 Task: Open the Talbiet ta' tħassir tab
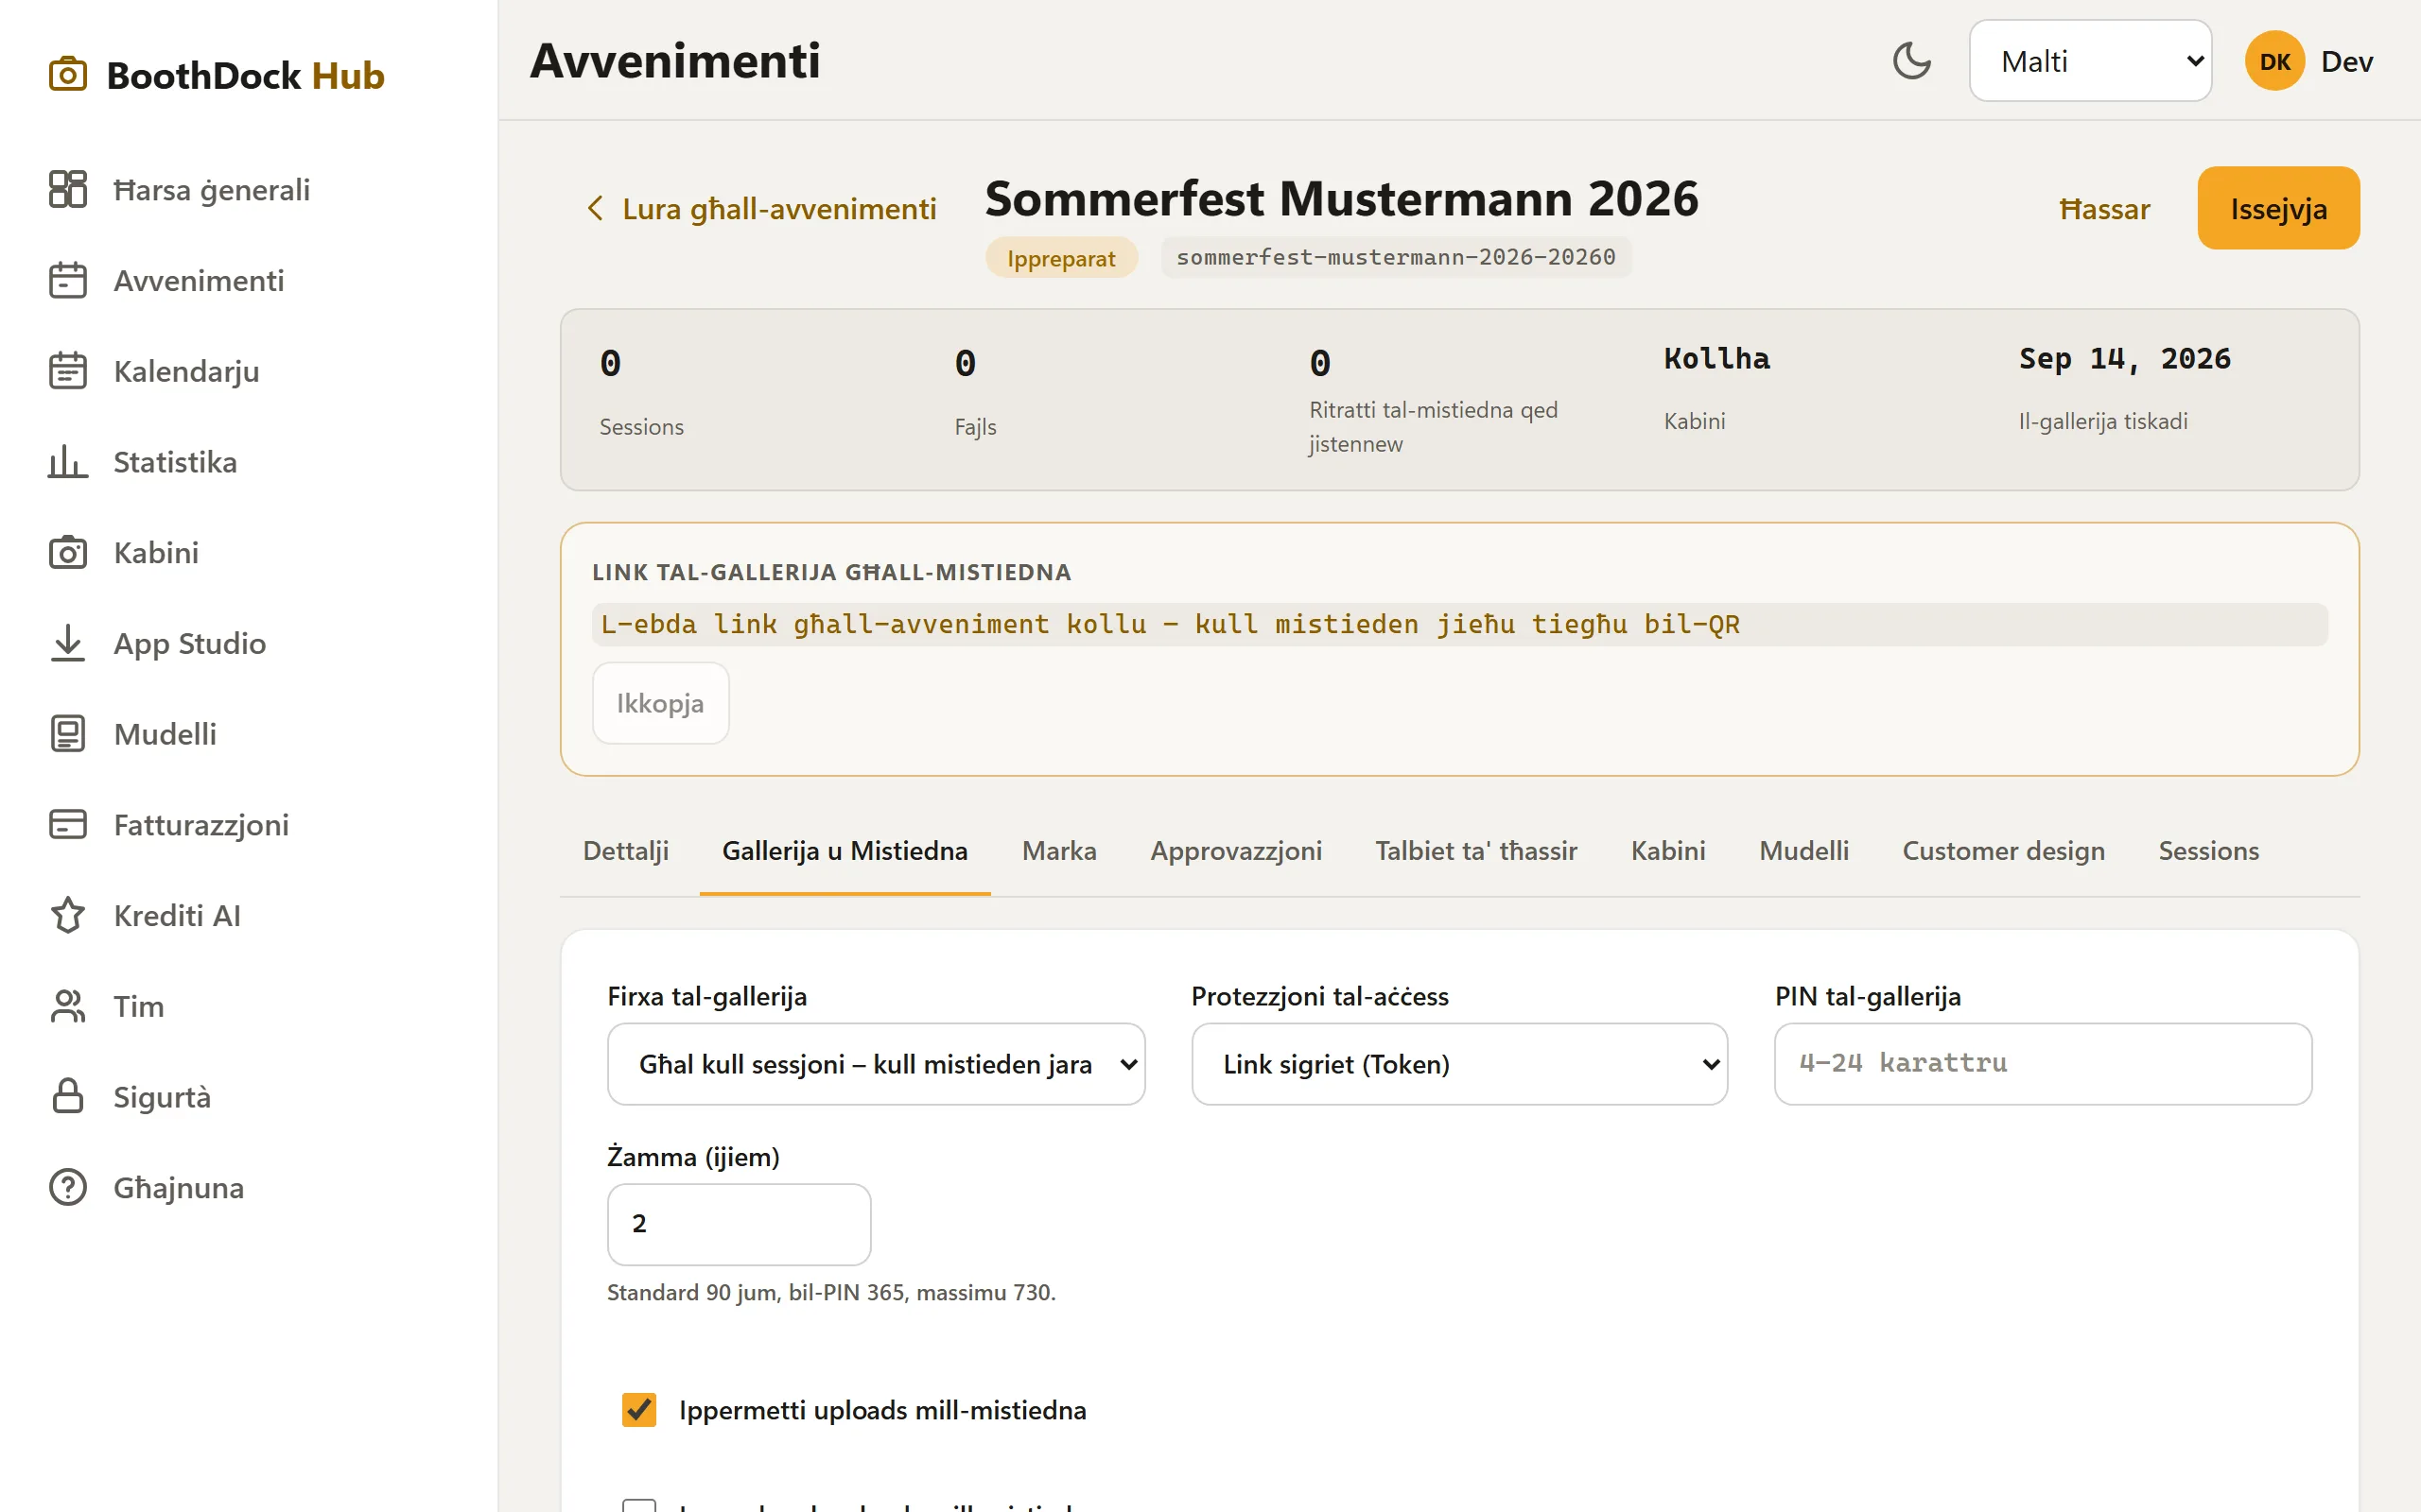[x=1475, y=851]
